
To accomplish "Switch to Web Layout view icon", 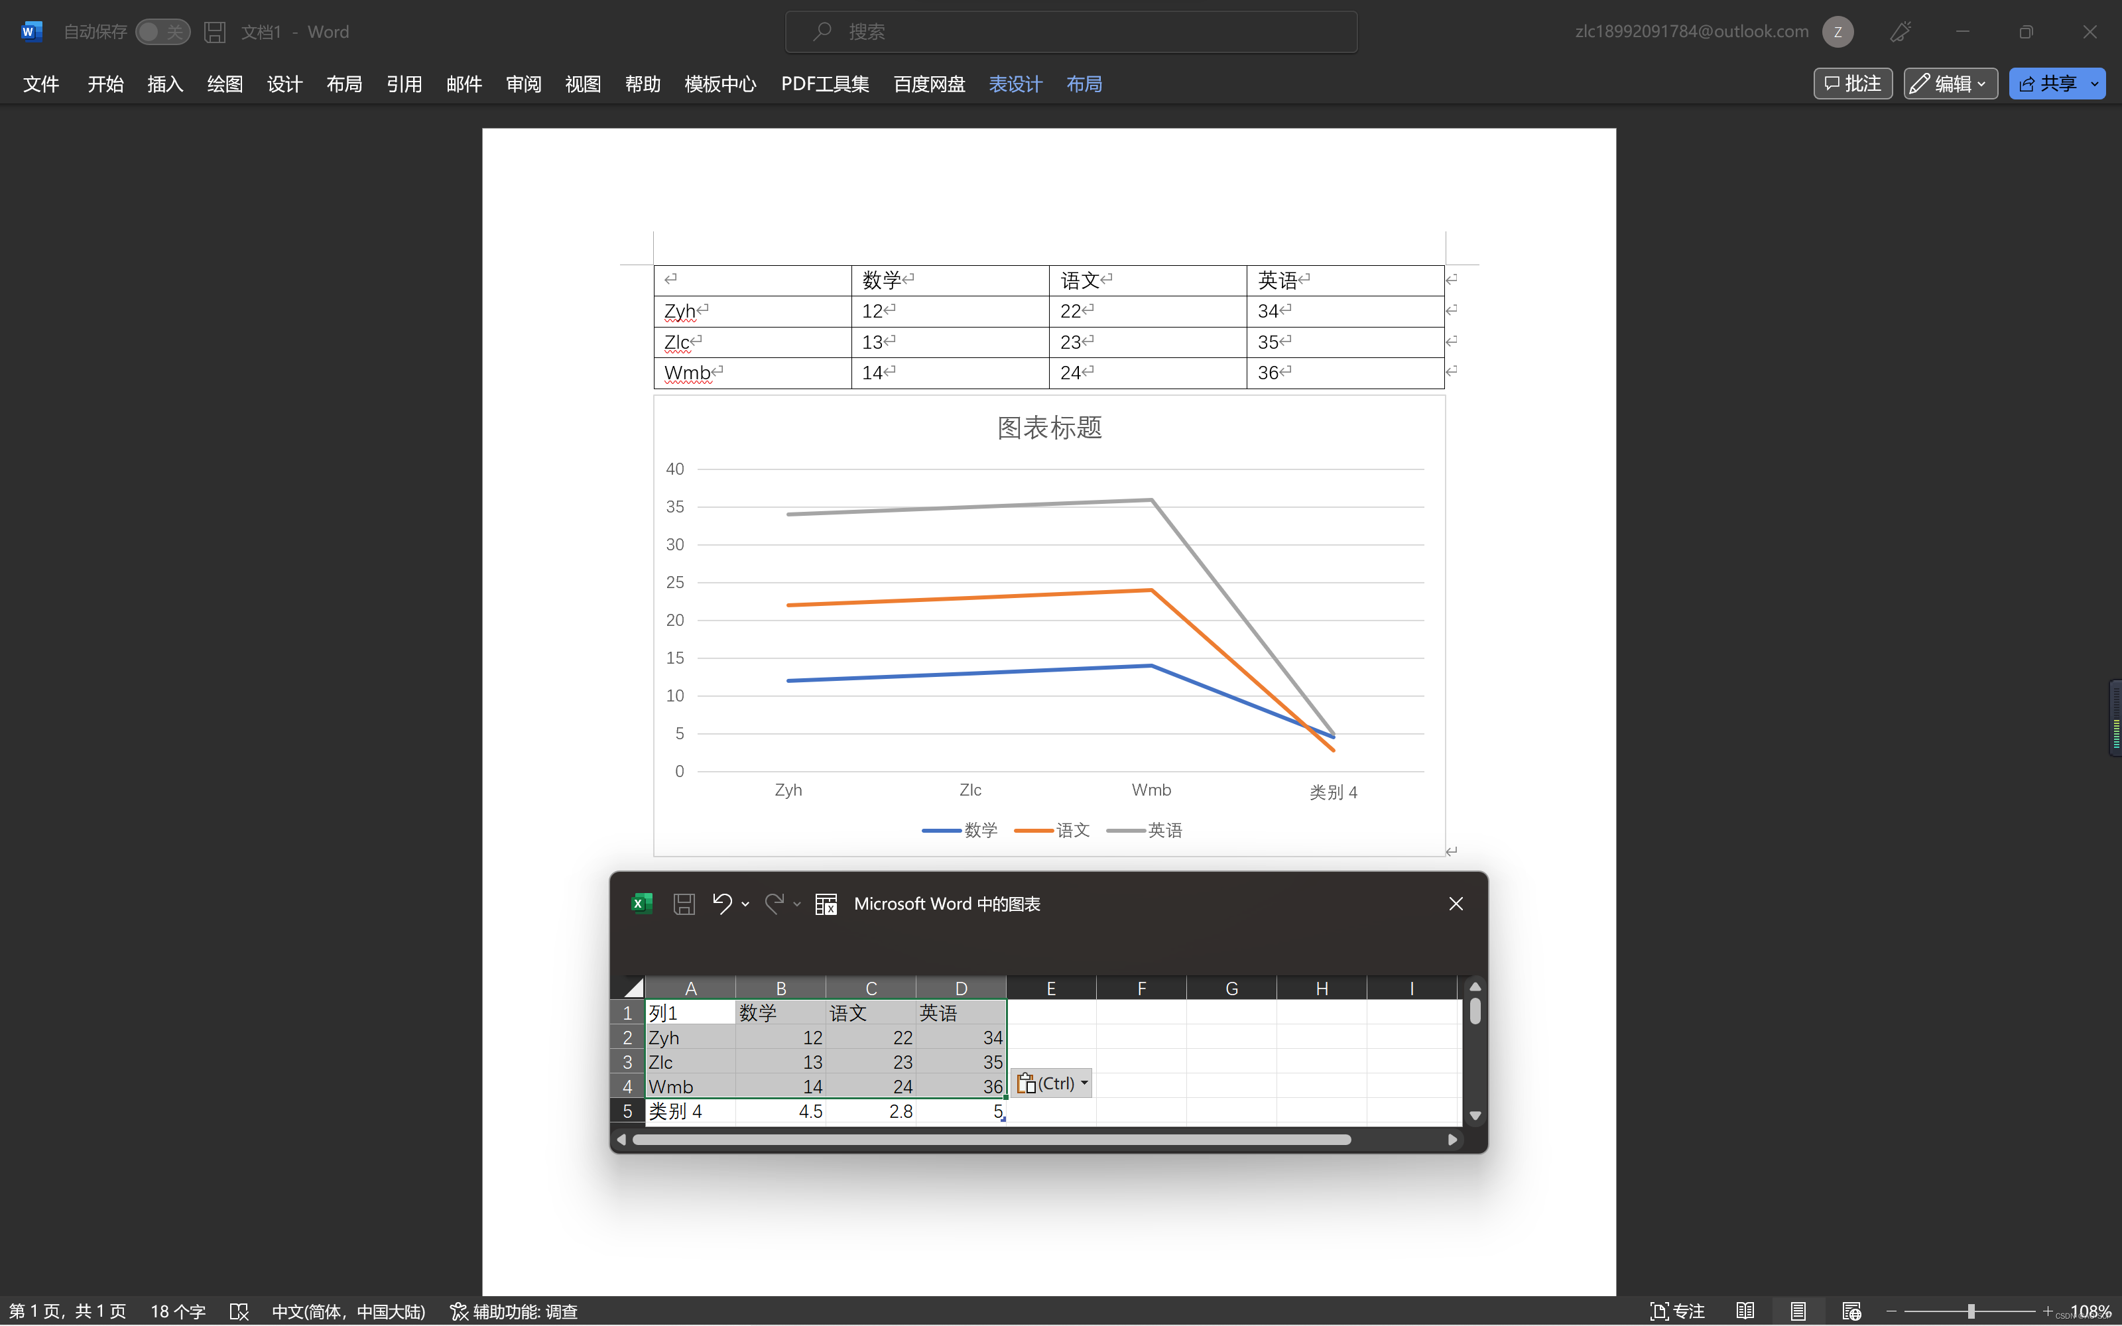I will click(x=1851, y=1311).
